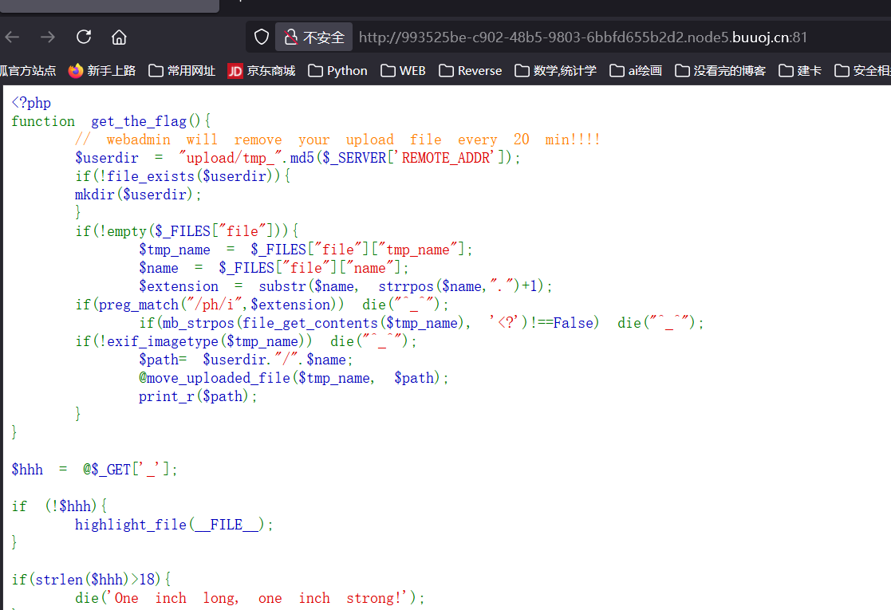Click the 'preg_match' call text
Screen dimensions: 891x610
tap(139, 305)
